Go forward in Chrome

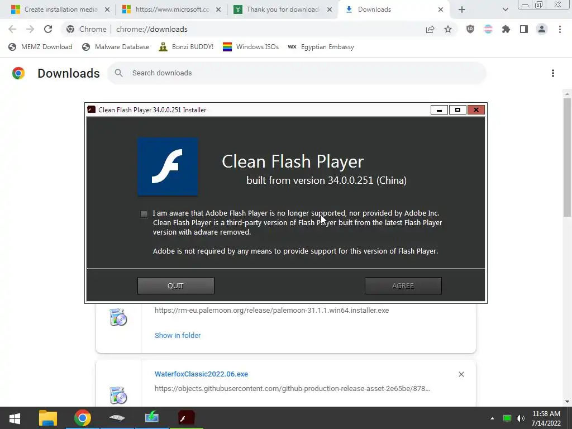point(30,29)
